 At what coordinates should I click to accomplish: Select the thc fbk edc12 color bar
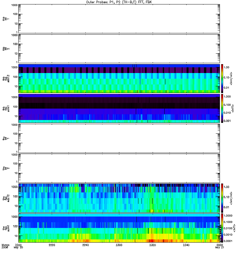[222, 198]
